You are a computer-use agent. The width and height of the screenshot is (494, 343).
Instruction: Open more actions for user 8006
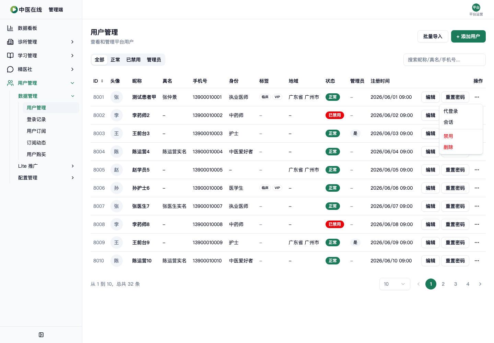coord(477,188)
